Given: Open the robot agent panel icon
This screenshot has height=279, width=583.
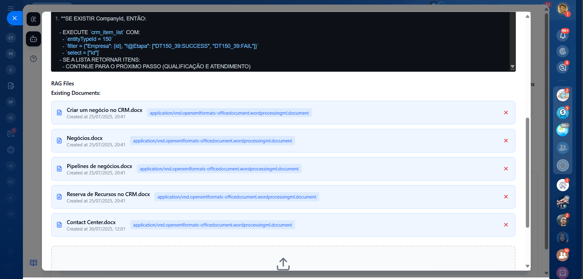Looking at the screenshot, I should click(x=33, y=39).
